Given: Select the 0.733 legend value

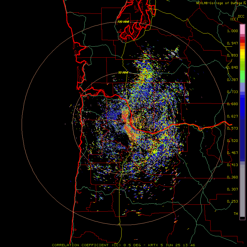Looking at the screenshot, I should (232, 92).
